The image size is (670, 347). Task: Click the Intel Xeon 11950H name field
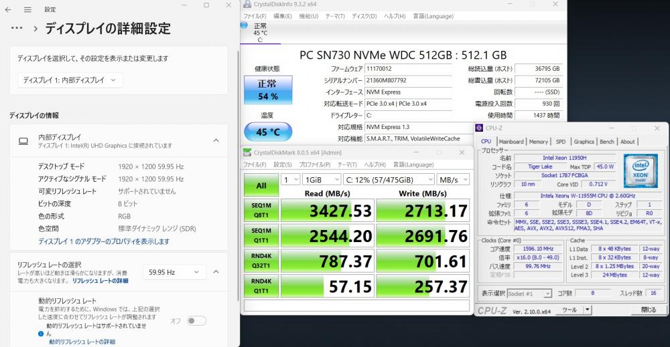point(564,158)
